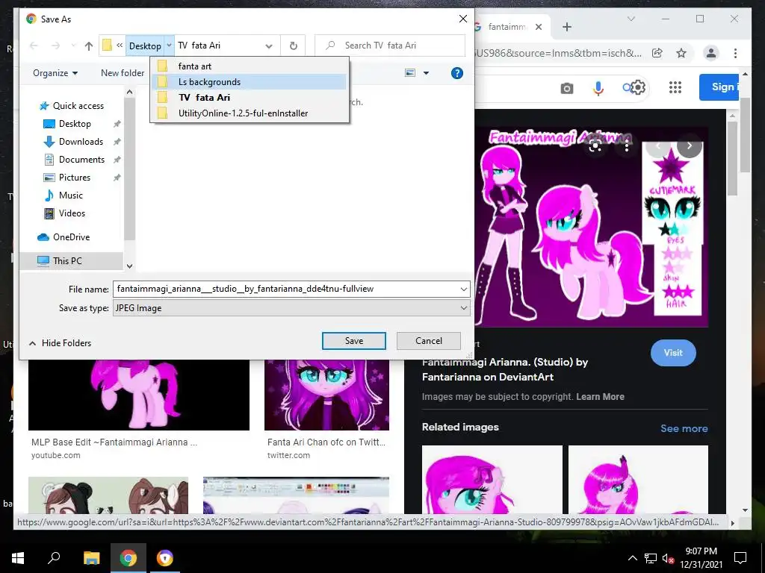The image size is (765, 573).
Task: Open three-dot options on preview image
Action: click(627, 145)
